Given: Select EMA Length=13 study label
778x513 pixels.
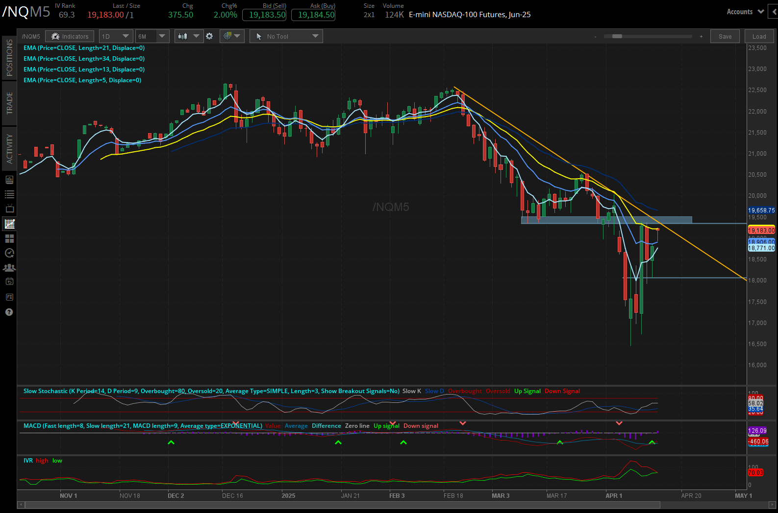Looking at the screenshot, I should click(x=84, y=70).
